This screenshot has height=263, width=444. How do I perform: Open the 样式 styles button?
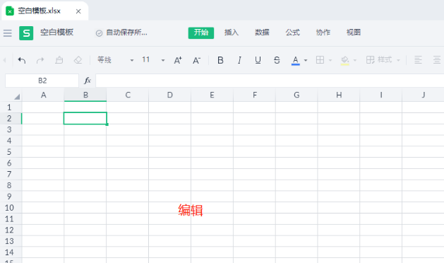tap(379, 60)
